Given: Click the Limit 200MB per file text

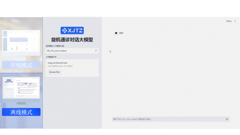Looking at the screenshot, I should click(60, 66).
